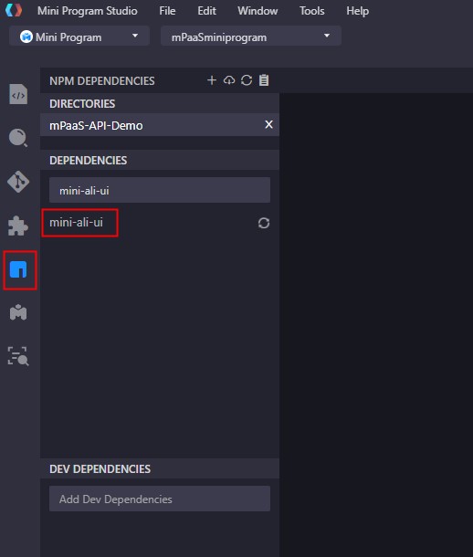
Task: Open the Help menu
Action: click(x=358, y=11)
